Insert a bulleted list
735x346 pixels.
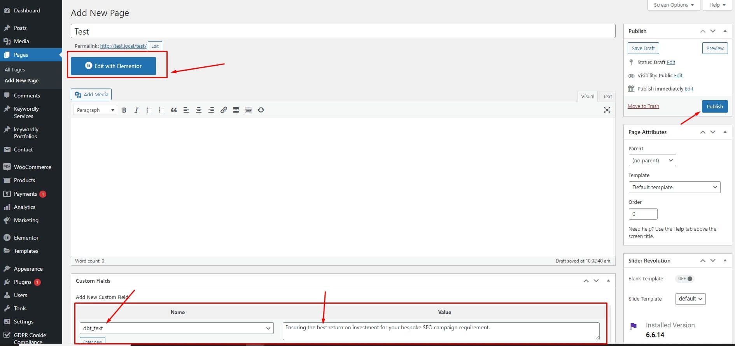(149, 110)
